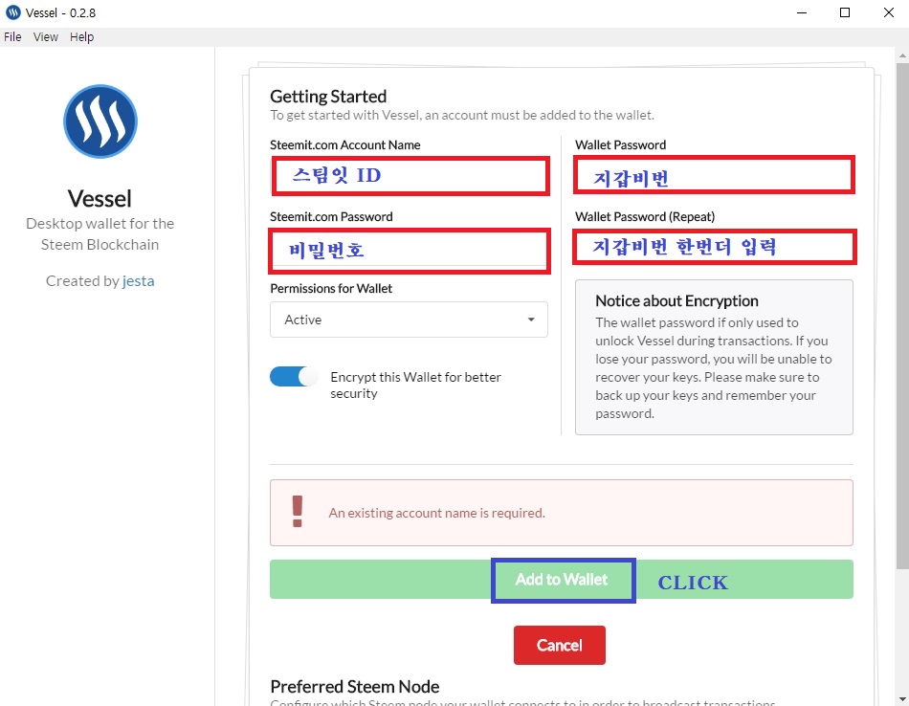Open the View menu
Screen dimensions: 909x706
click(45, 36)
